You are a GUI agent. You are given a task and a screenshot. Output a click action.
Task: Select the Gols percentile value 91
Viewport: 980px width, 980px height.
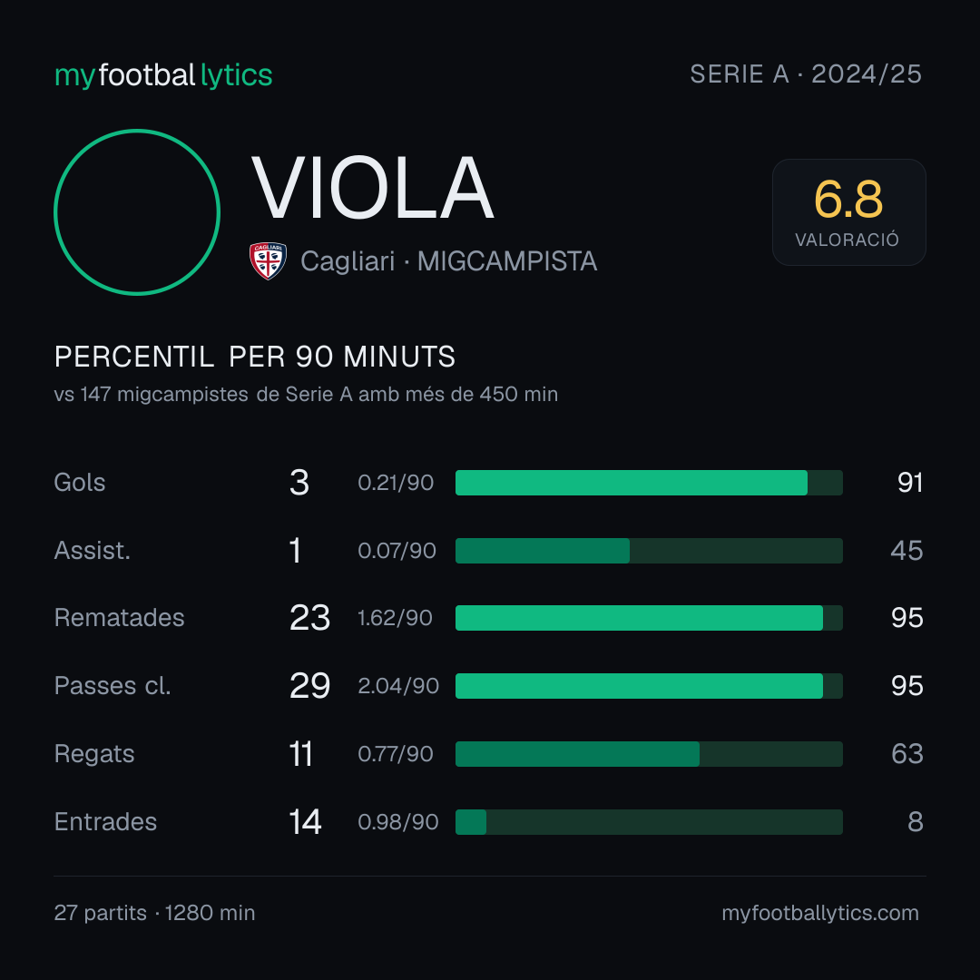910,483
